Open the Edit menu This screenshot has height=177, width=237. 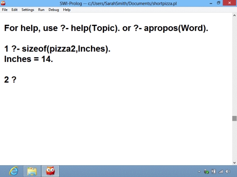(x=14, y=10)
